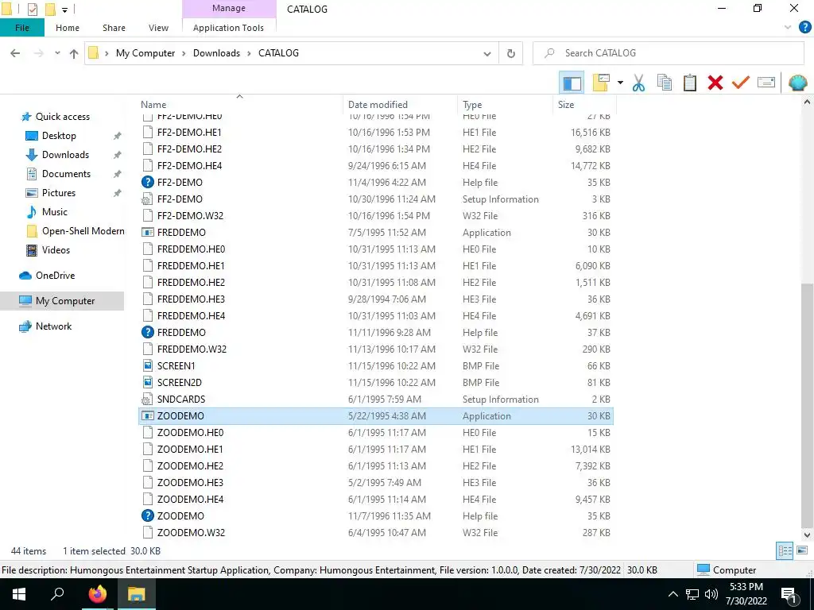Toggle the navigation pane toolbar icon
The image size is (814, 610).
tap(572, 83)
